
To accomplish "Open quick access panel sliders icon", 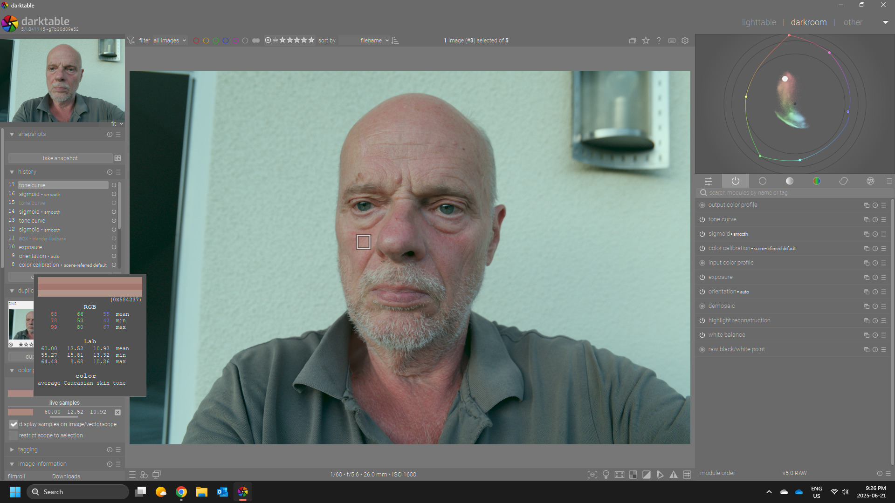I will [x=709, y=181].
